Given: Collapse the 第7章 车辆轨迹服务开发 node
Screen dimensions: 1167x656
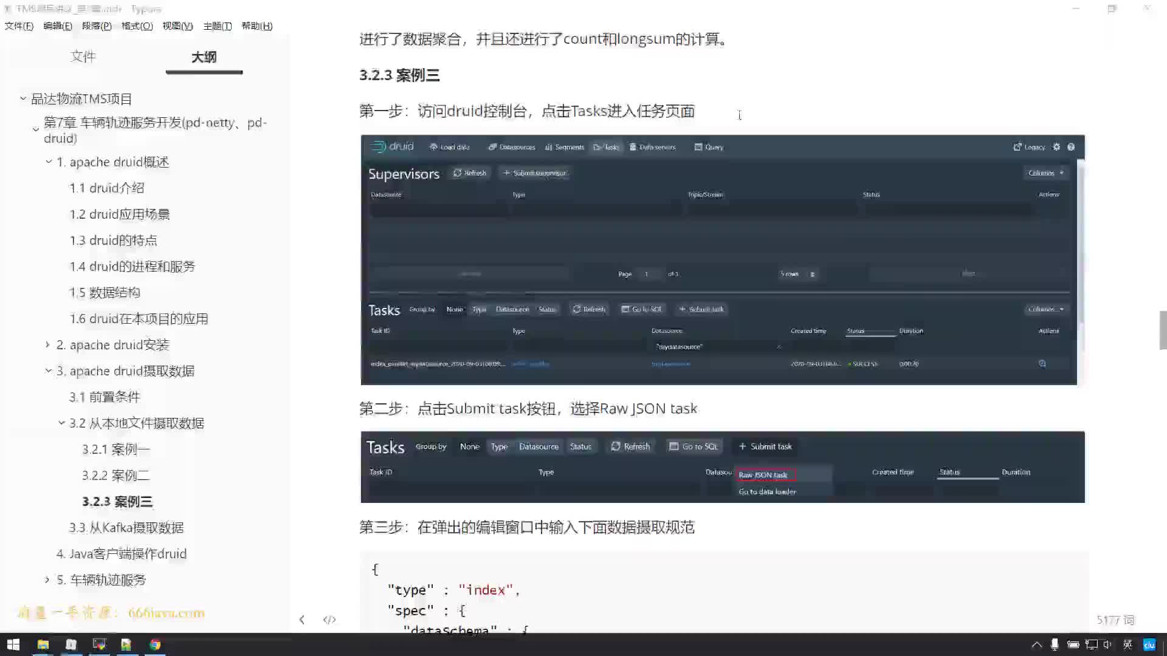Looking at the screenshot, I should (x=36, y=129).
